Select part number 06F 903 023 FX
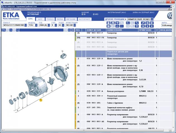Screen dimensions: 176x133 [95, 38]
